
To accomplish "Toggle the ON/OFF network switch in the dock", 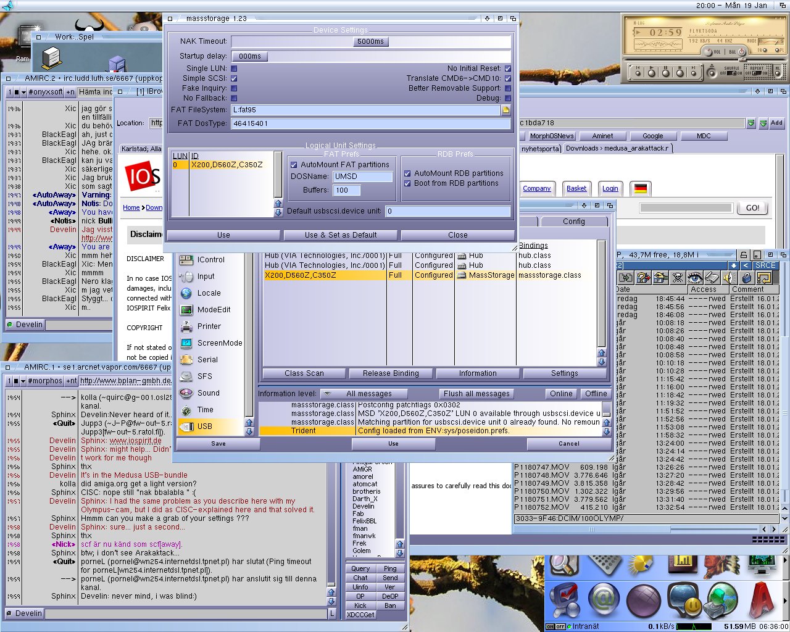I will pos(555,626).
